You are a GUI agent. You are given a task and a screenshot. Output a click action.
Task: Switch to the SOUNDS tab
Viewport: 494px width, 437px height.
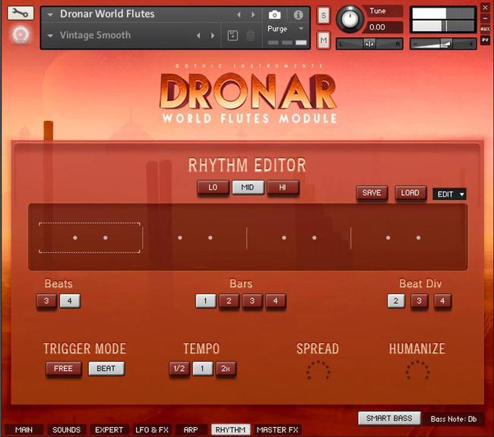point(66,430)
